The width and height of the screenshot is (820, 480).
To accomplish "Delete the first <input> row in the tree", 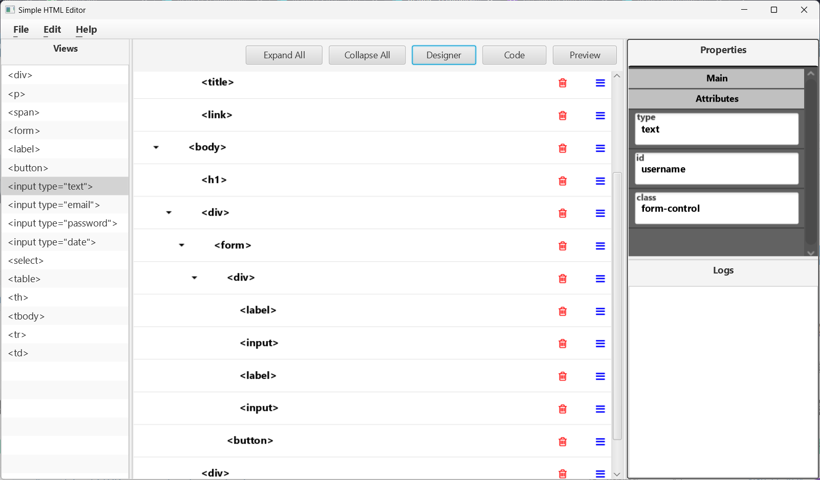I will point(563,344).
